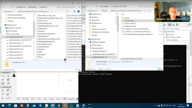Select the Section tool in Archicad toolbox
The image size is (192, 108).
click(3, 76)
